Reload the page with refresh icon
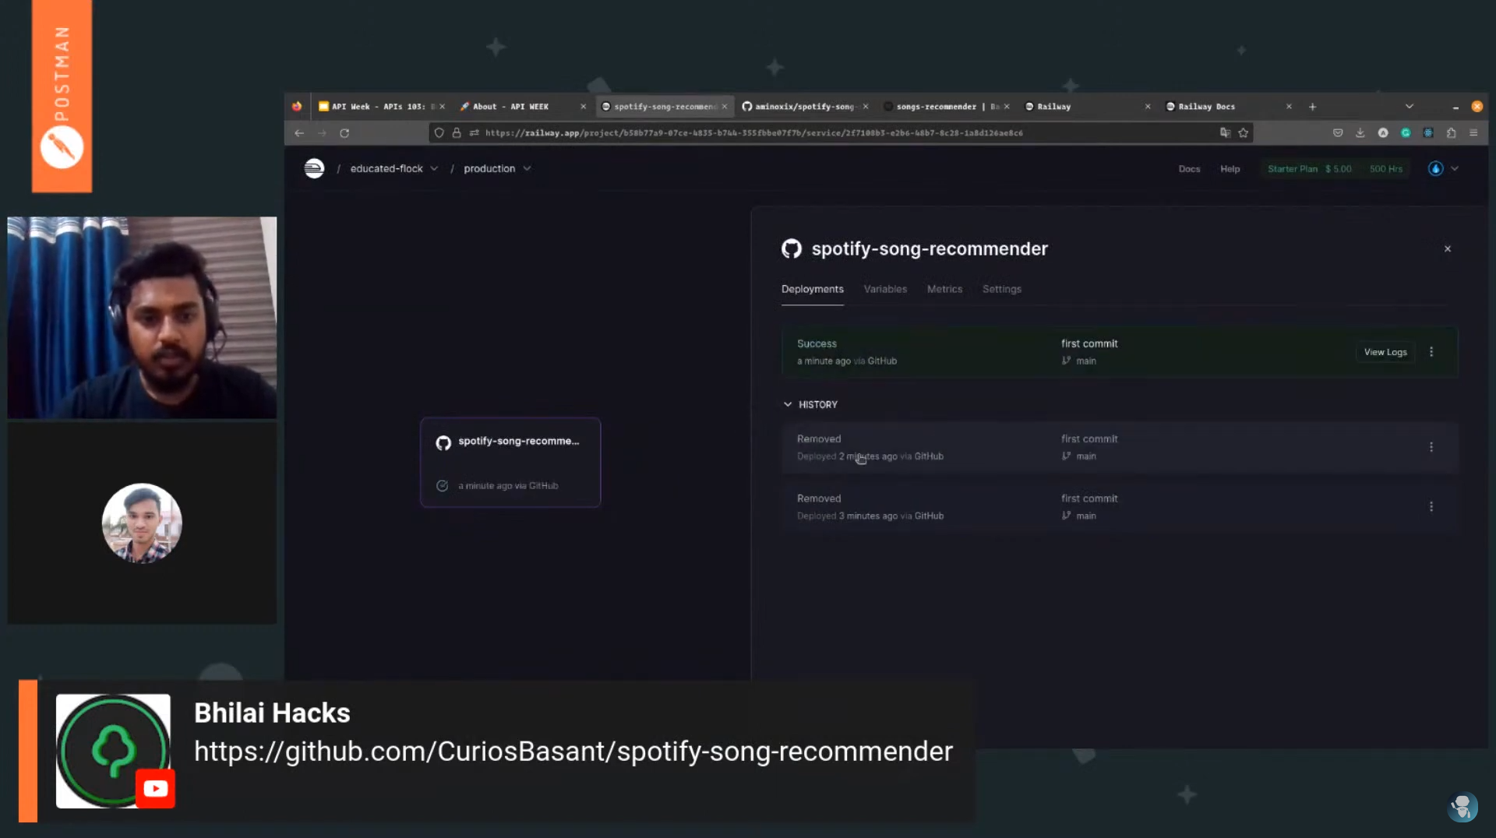1496x838 pixels. 344,133
